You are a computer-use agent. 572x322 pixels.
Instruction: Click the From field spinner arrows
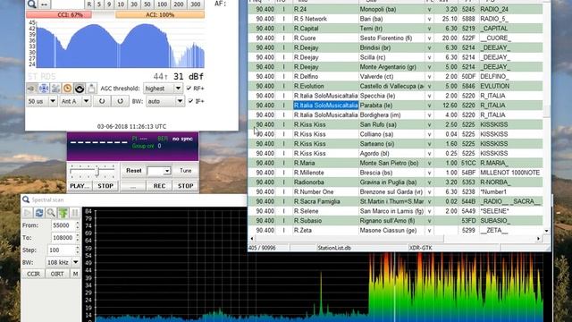tap(77, 225)
